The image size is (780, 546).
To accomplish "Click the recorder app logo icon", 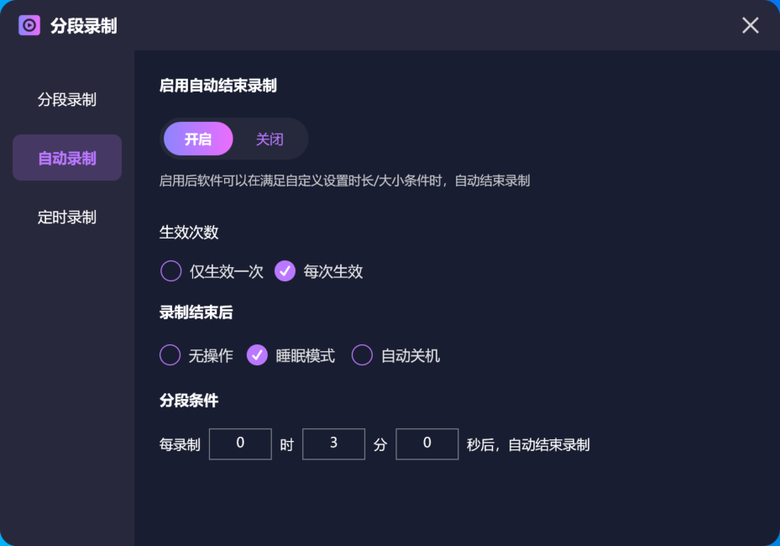I will tap(28, 25).
